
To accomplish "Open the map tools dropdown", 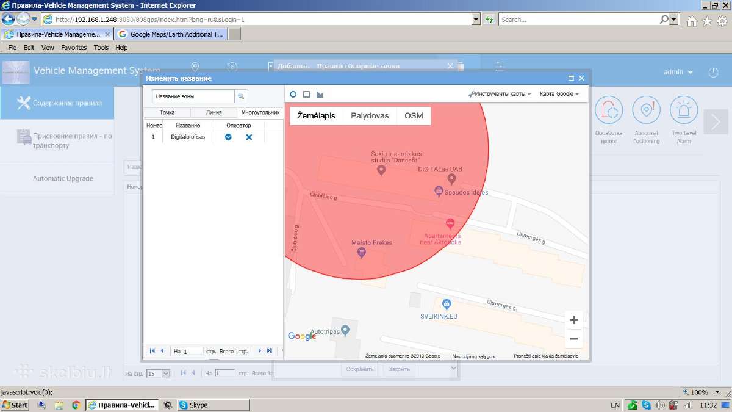I will point(500,94).
